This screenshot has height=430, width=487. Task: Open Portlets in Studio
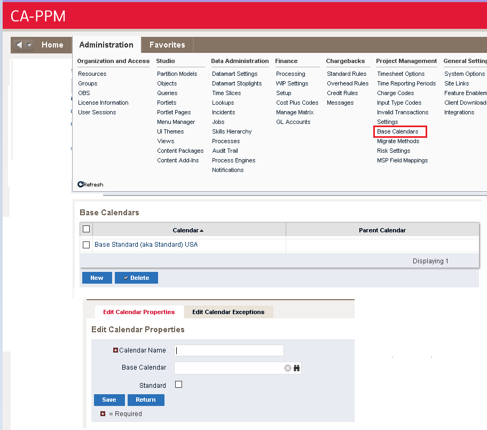(167, 103)
